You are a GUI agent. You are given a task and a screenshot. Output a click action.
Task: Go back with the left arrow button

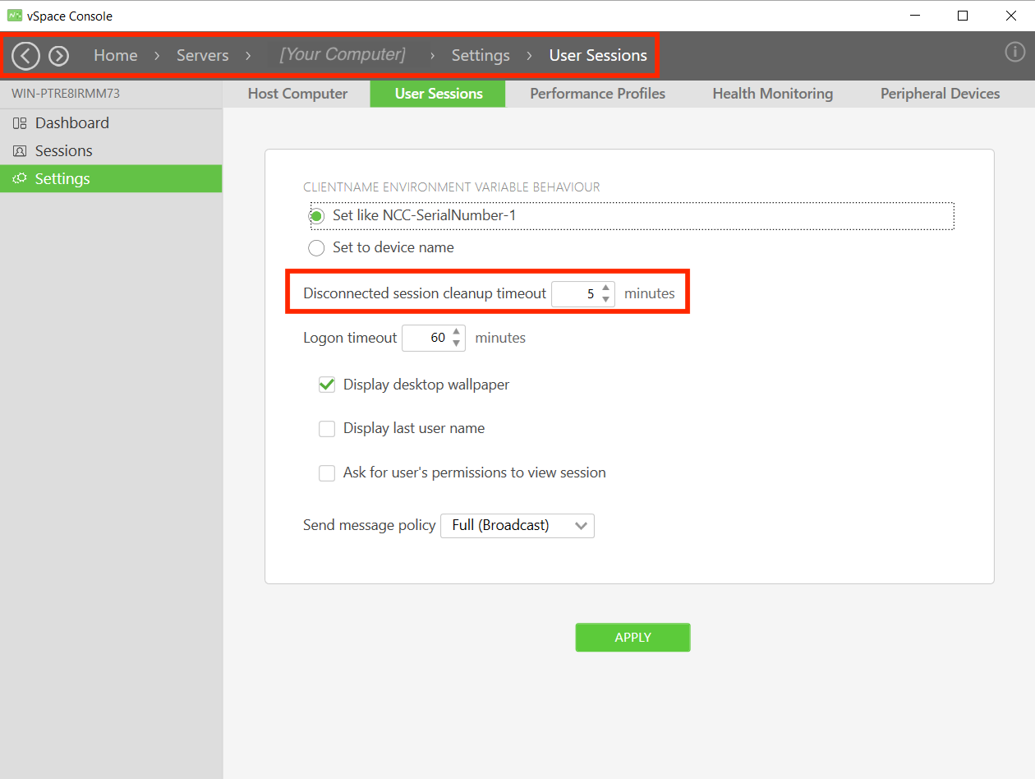click(26, 56)
